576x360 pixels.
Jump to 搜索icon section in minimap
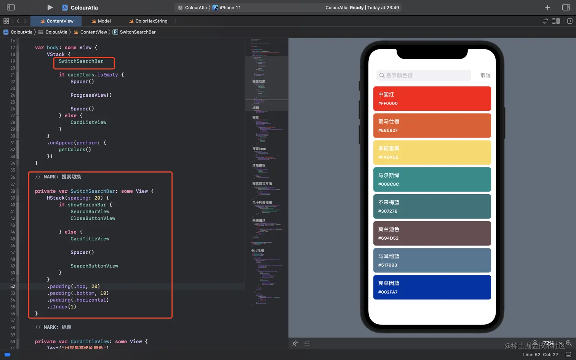point(259,149)
